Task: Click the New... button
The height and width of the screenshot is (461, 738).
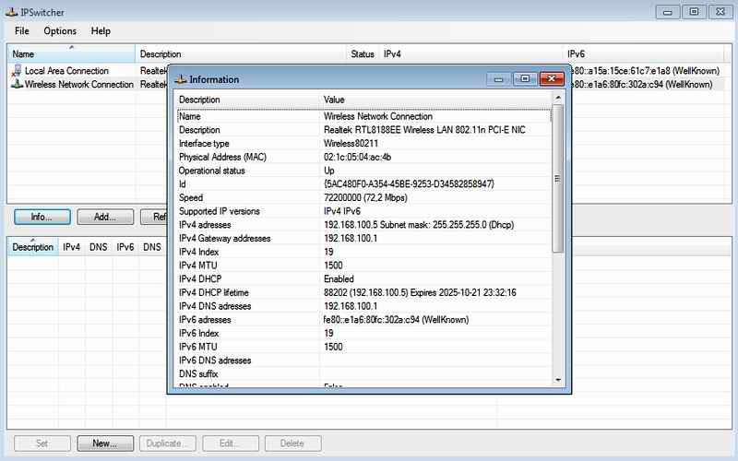Action: (x=105, y=443)
